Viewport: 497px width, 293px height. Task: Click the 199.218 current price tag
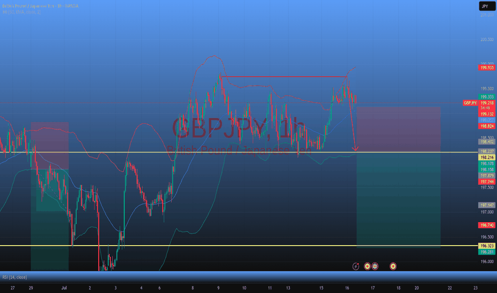tap(486, 103)
